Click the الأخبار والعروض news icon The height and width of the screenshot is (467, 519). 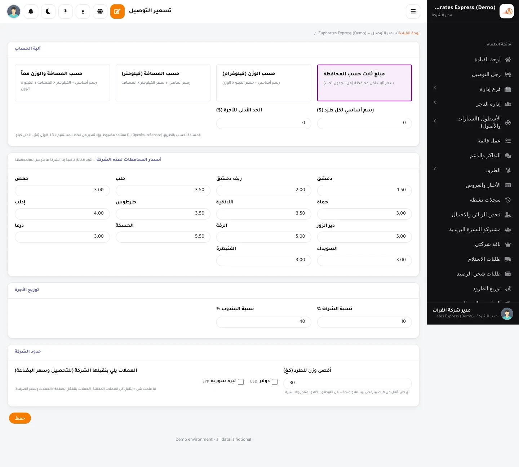tap(508, 185)
